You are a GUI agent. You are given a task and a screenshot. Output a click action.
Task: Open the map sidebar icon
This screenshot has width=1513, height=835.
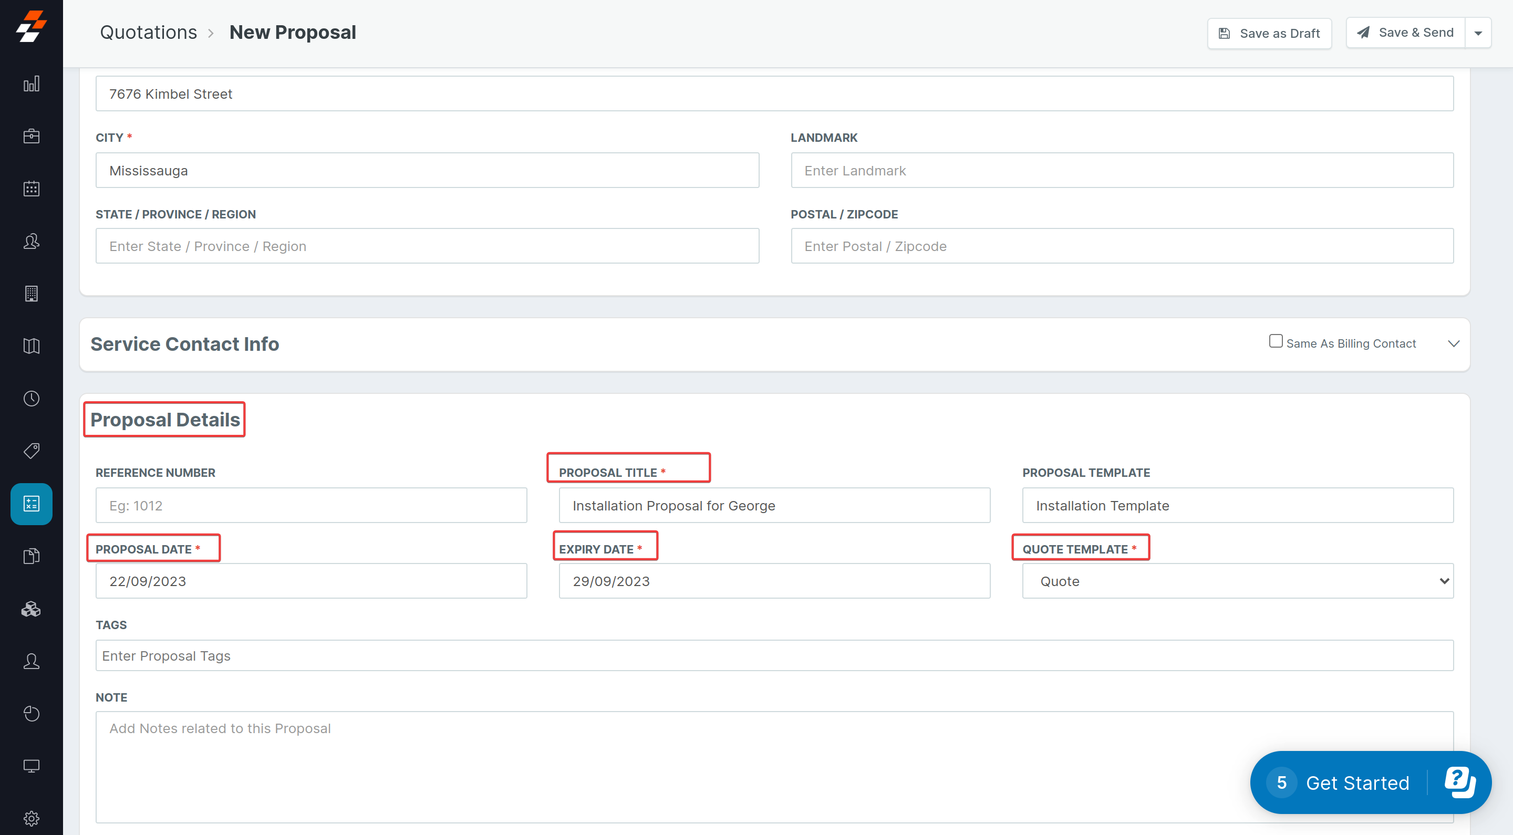tap(31, 346)
